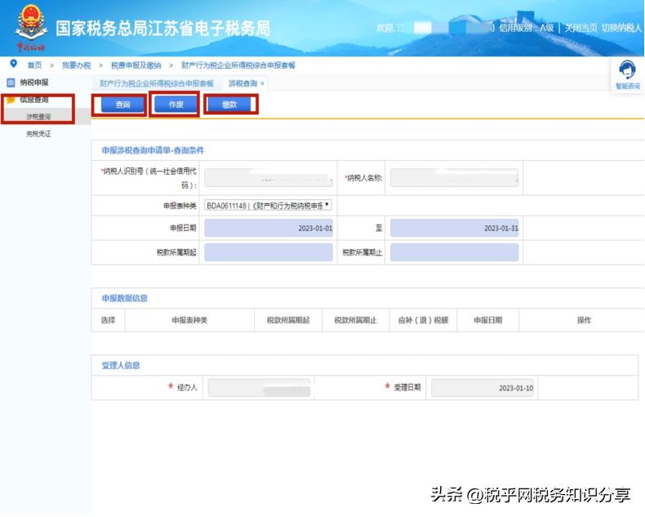Image resolution: width=645 pixels, height=517 pixels.
Task: Click the 税款所属期止 table column header
Action: 355,320
